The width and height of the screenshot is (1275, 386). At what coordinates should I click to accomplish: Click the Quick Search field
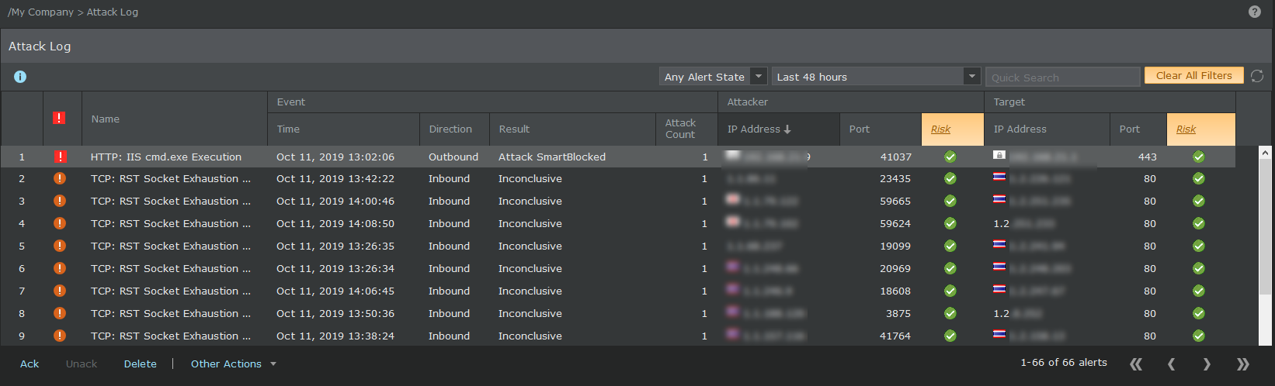(1062, 77)
